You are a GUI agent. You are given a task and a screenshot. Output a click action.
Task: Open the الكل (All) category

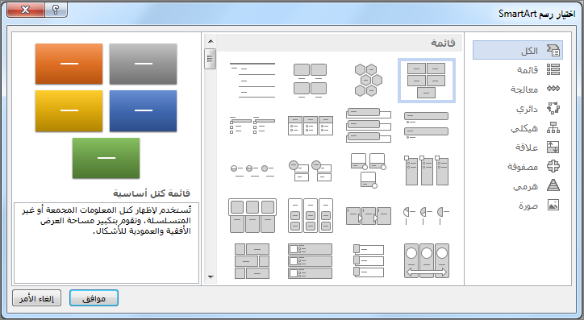point(518,50)
